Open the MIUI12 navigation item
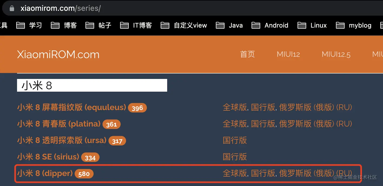Image resolution: width=383 pixels, height=186 pixels. (288, 54)
